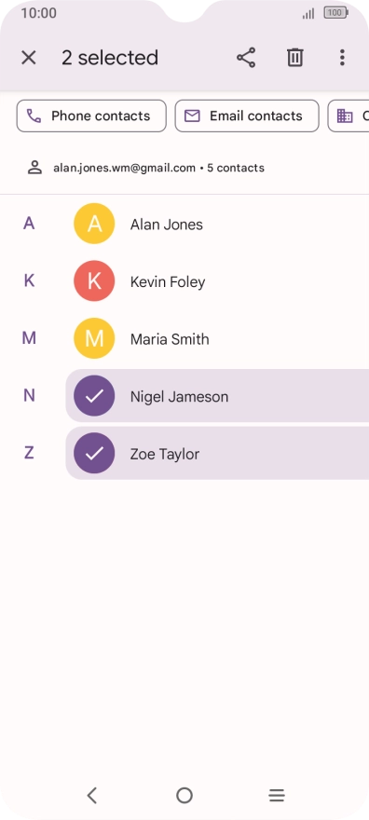Filter by Phone contacts chip

pyautogui.click(x=91, y=116)
